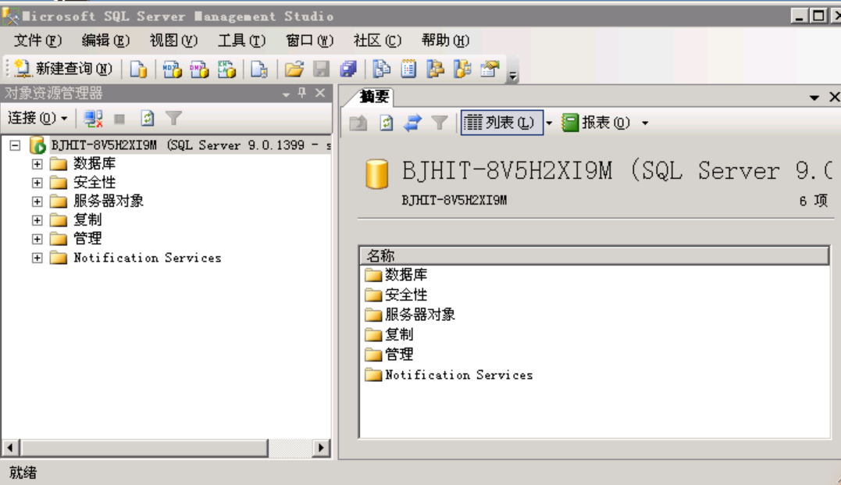Click the 列表 list view button
The width and height of the screenshot is (841, 485).
(501, 123)
